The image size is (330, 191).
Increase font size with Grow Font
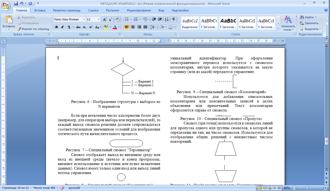(x=105, y=19)
